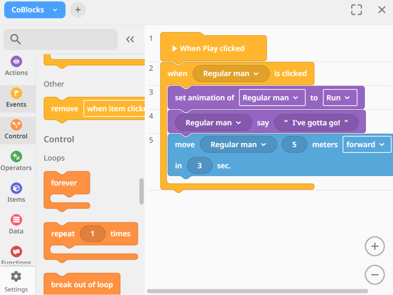Toggle fullscreen mode for the editor
The image size is (393, 295).
coord(357,10)
